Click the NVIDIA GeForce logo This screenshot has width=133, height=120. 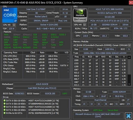click(80, 15)
